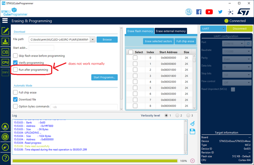
Task: Open External Loader (EL) chip icon
Action: click(x=5, y=137)
